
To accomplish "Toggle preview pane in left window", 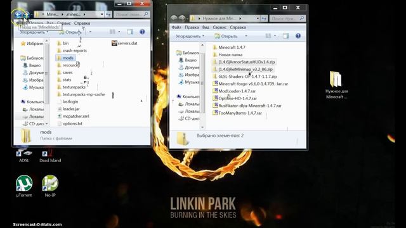I will [129, 32].
